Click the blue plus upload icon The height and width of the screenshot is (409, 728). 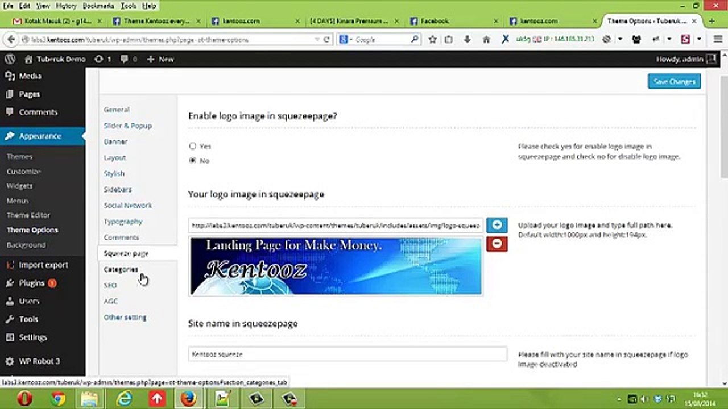tap(497, 225)
